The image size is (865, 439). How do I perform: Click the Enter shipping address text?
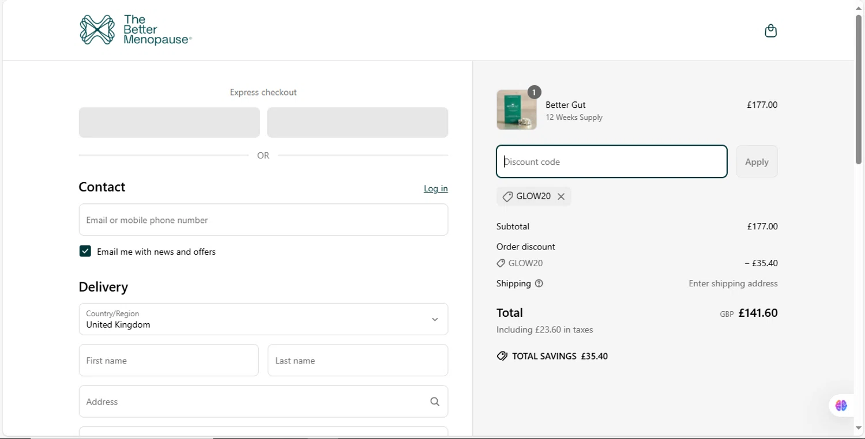733,283
